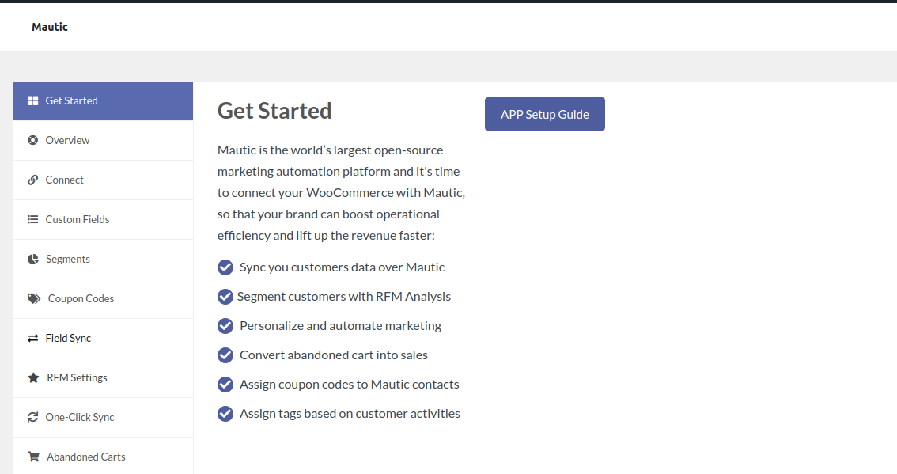Viewport: 897px width, 474px height.
Task: Open the Coupon Codes tab
Action: [103, 298]
